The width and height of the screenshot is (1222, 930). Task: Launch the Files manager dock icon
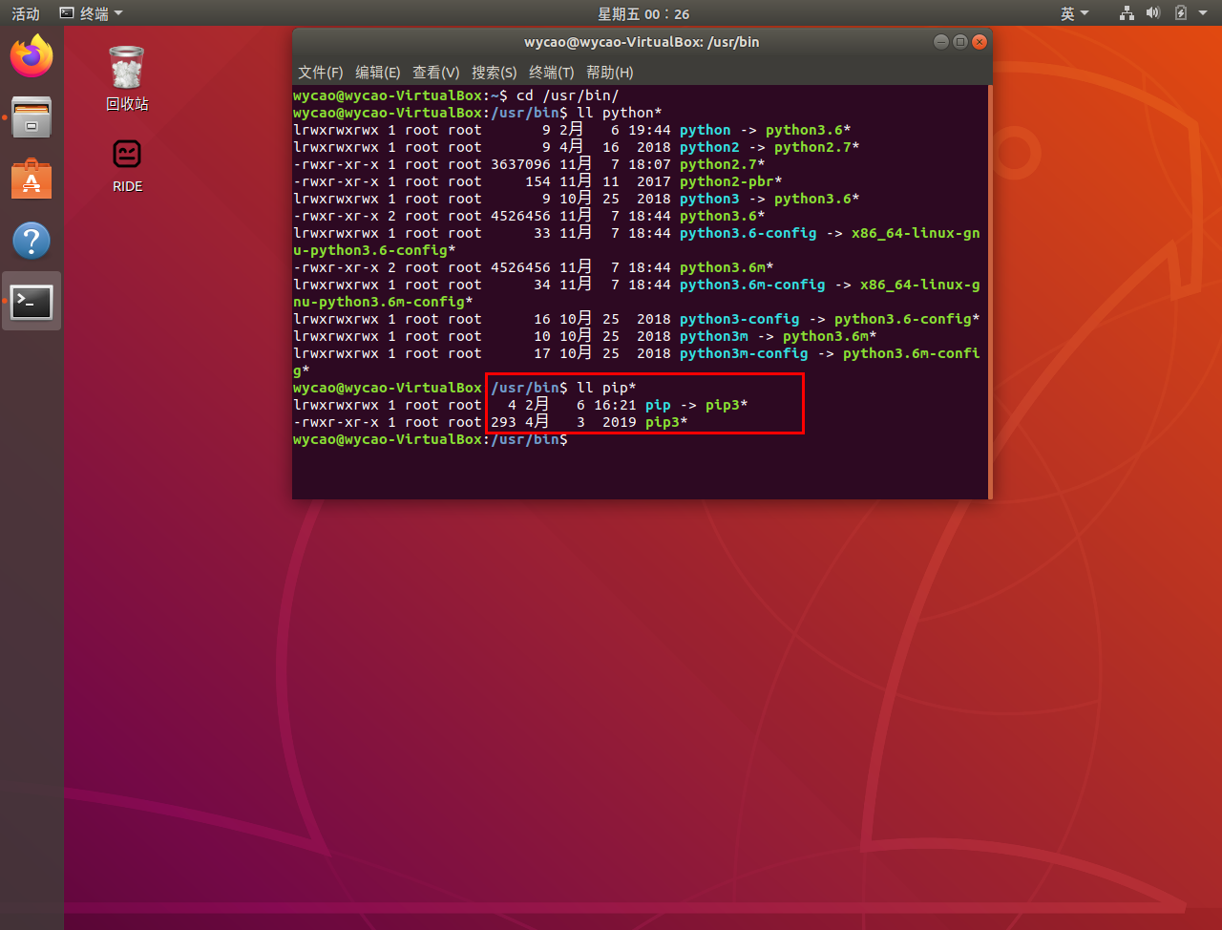(32, 117)
